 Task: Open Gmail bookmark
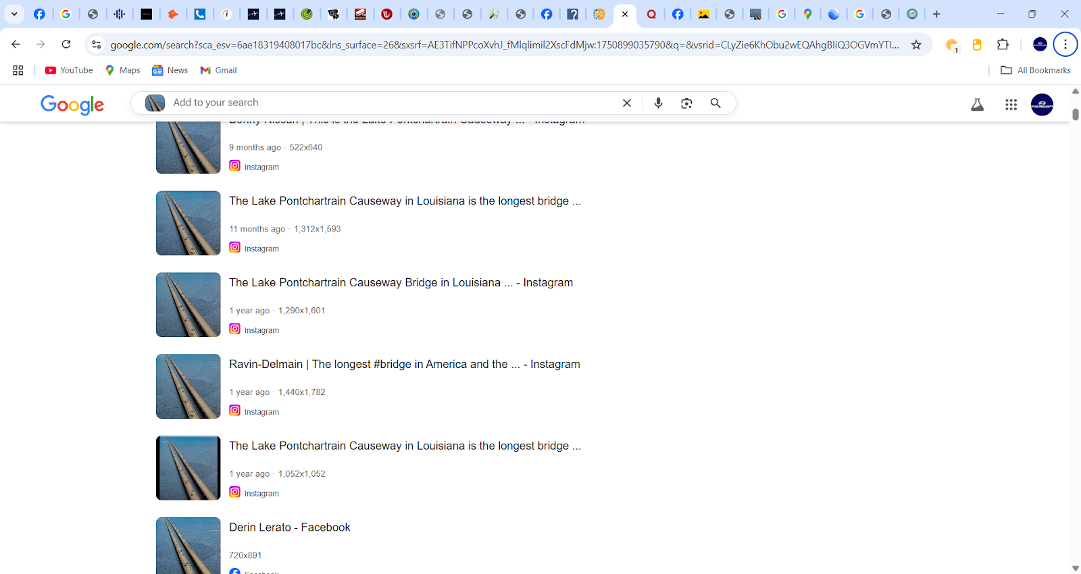[x=219, y=70]
